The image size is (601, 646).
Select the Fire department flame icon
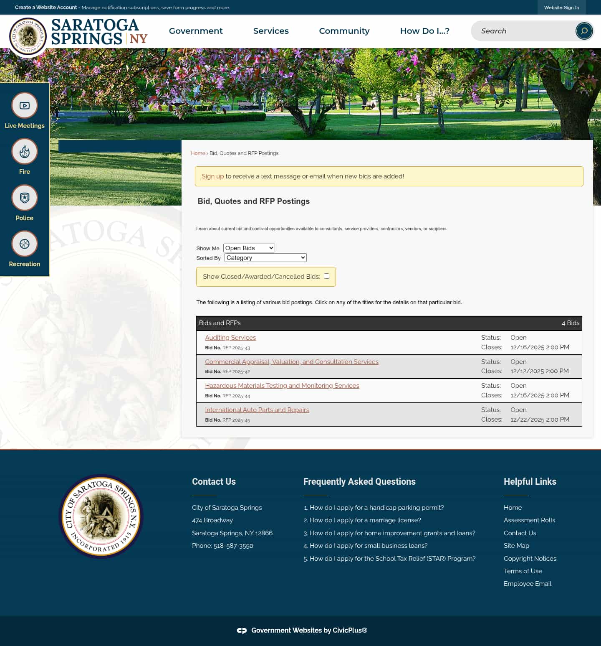(24, 151)
